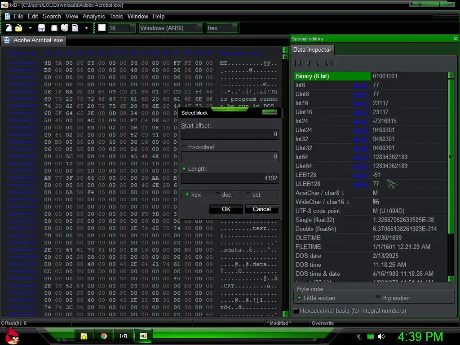Image resolution: width=460 pixels, height=345 pixels.
Task: Click the FILETIME row value
Action: [401, 247]
